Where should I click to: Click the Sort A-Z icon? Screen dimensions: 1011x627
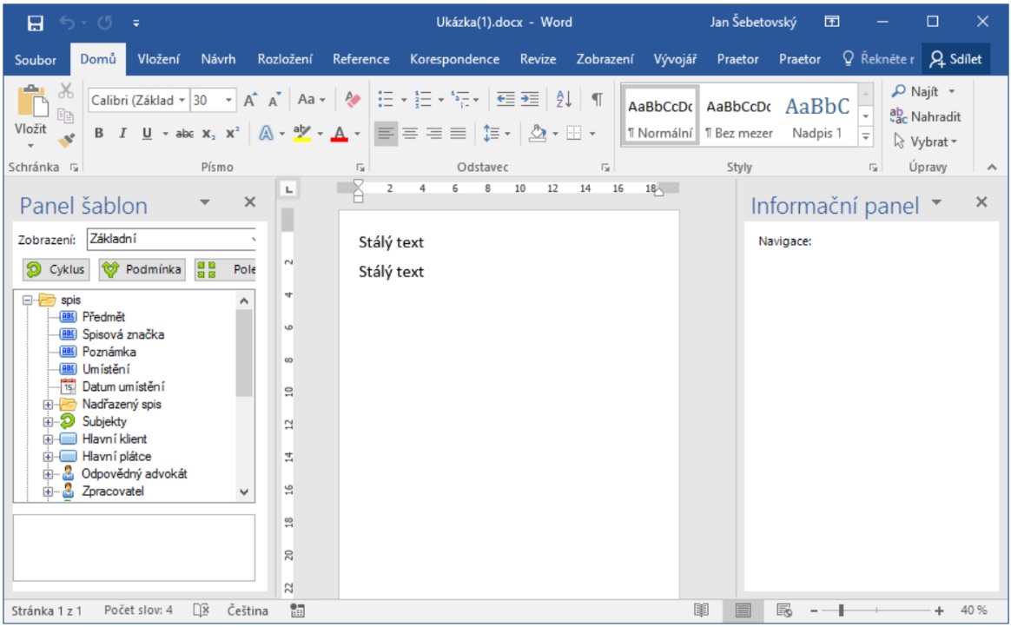coord(564,100)
